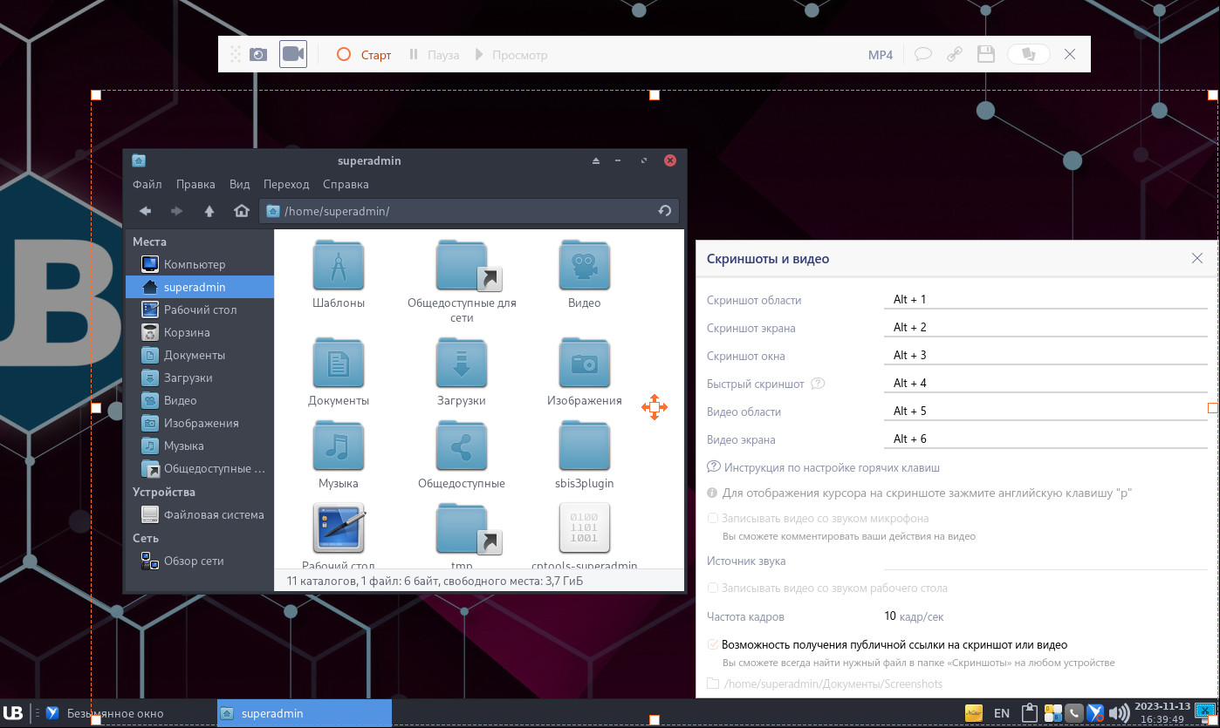Image resolution: width=1220 pixels, height=728 pixels.
Task: Open the comment speech bubble icon
Action: pos(922,54)
